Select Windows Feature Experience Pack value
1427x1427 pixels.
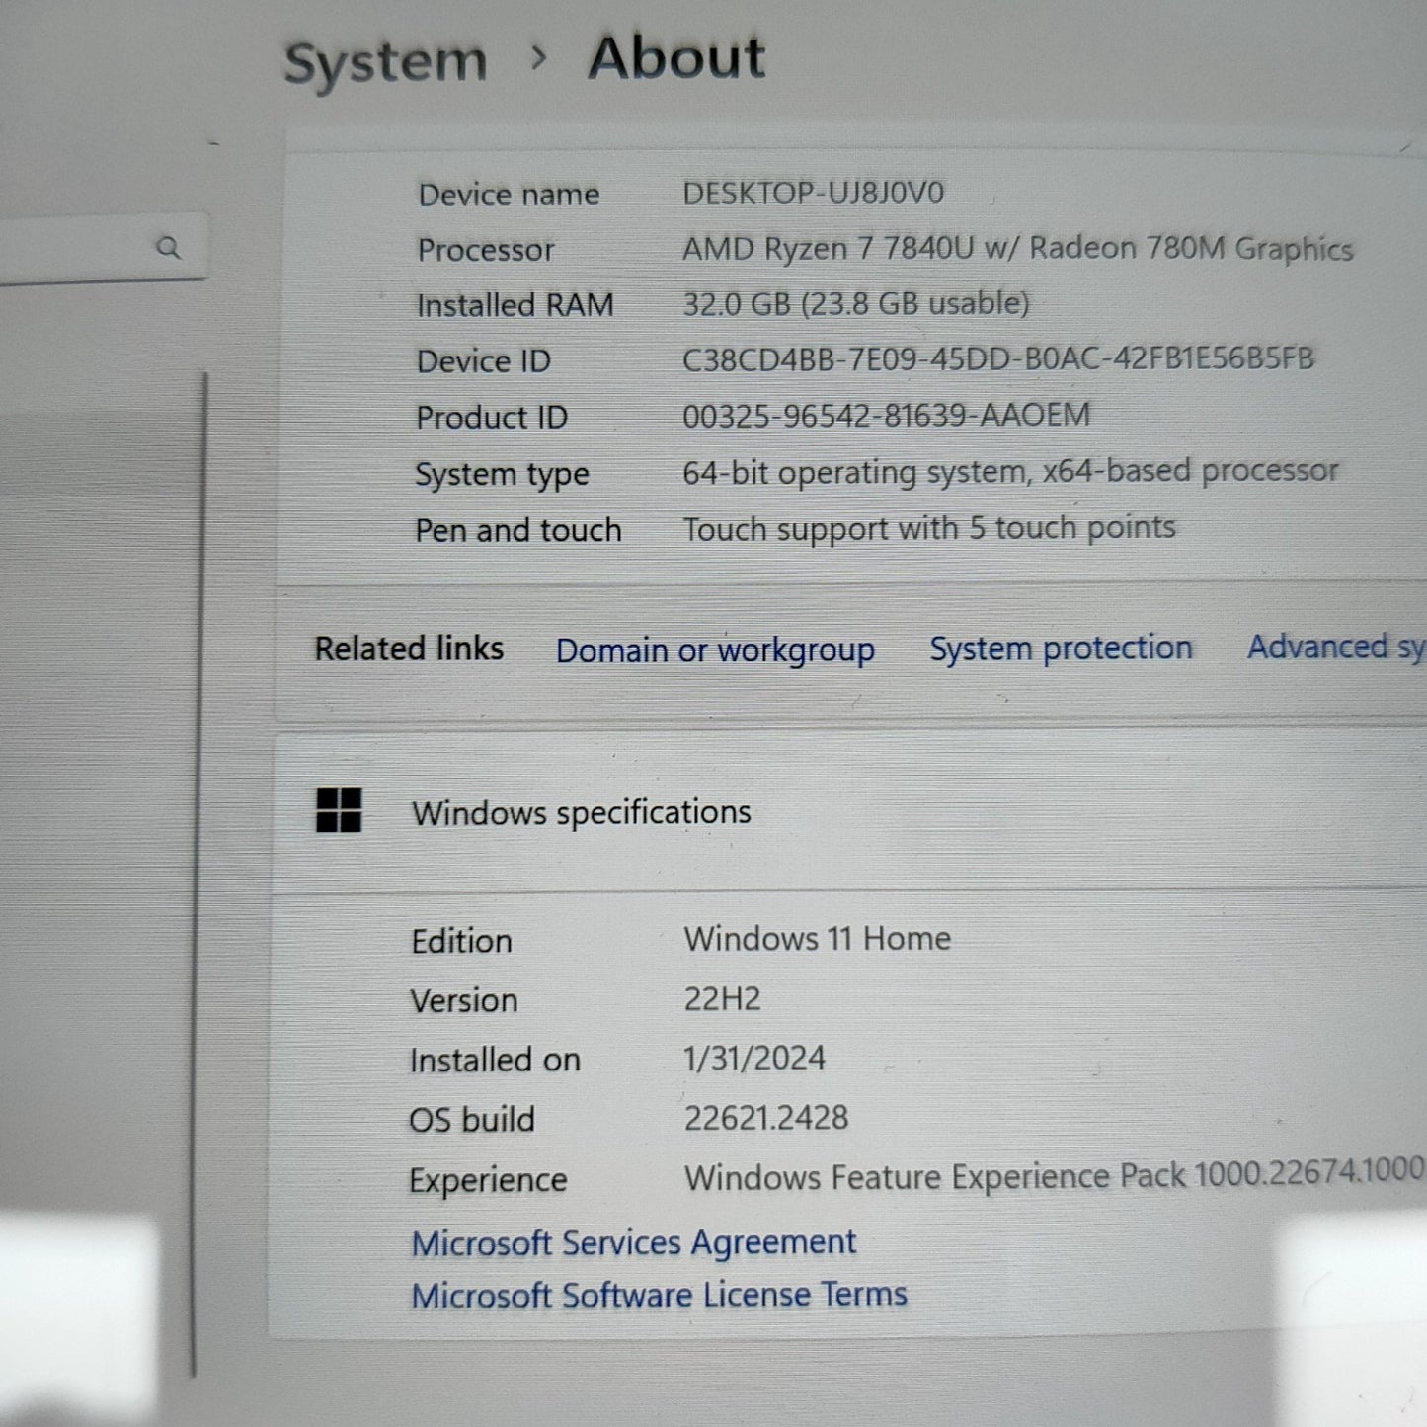click(1055, 1175)
